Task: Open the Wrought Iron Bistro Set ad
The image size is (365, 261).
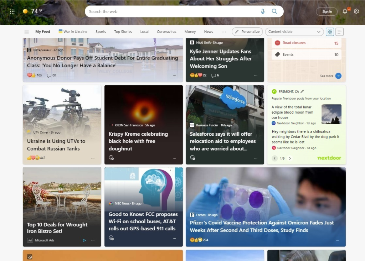Action: (57, 228)
